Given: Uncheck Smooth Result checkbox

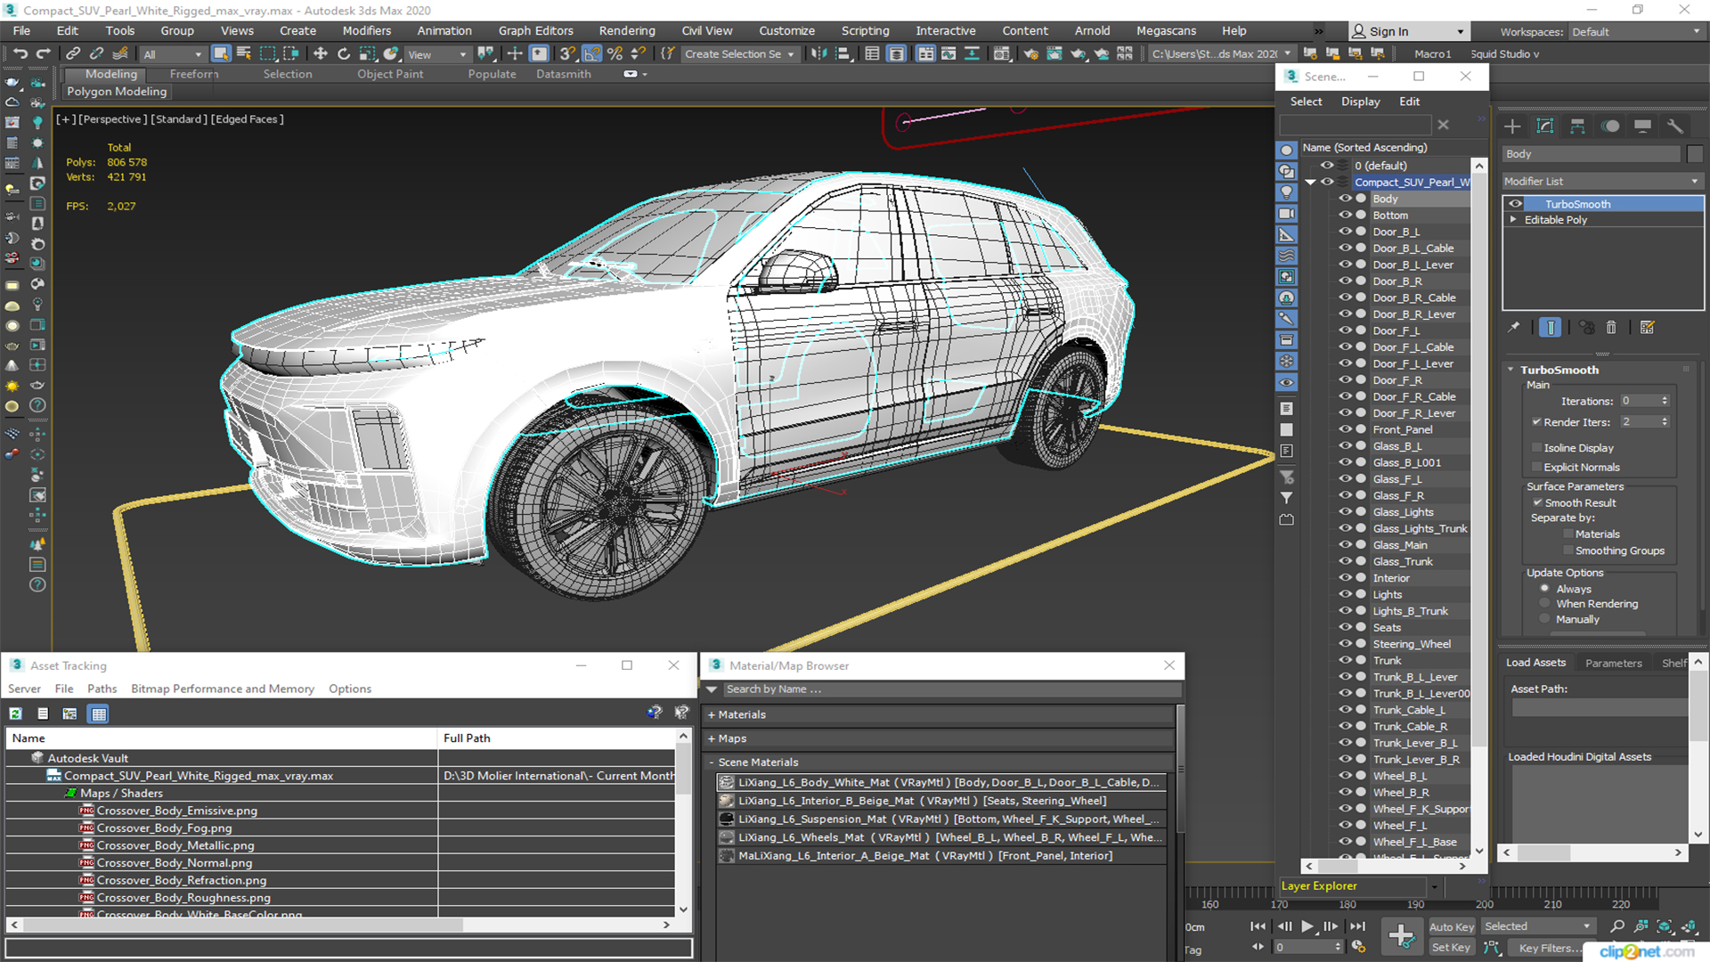Looking at the screenshot, I should pyautogui.click(x=1537, y=503).
